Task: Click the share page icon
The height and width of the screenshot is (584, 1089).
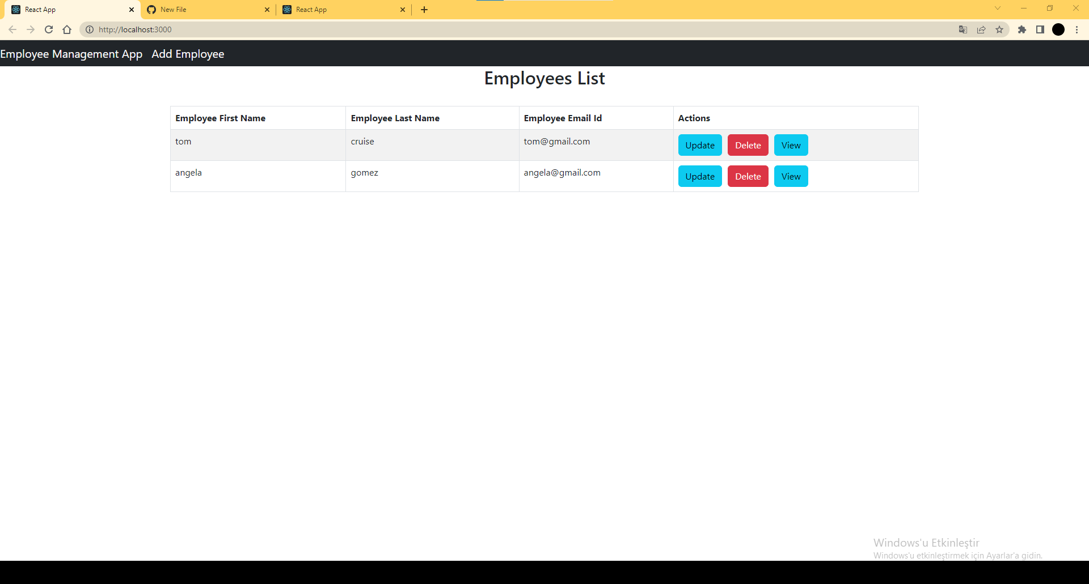Action: [981, 29]
